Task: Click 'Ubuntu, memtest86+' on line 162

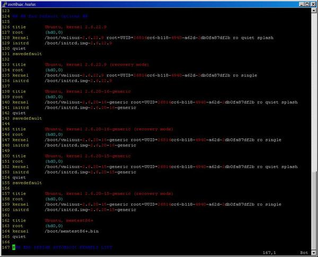Action: point(69,220)
